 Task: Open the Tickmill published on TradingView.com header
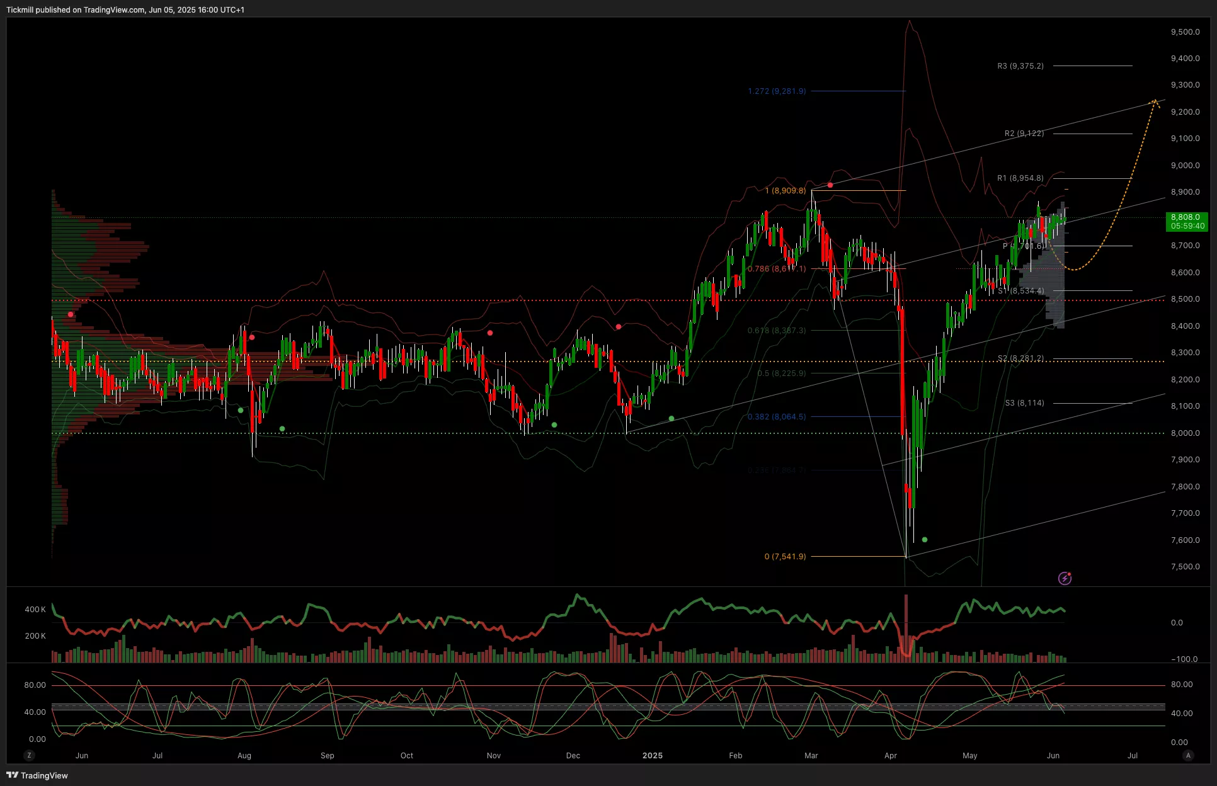tap(125, 9)
